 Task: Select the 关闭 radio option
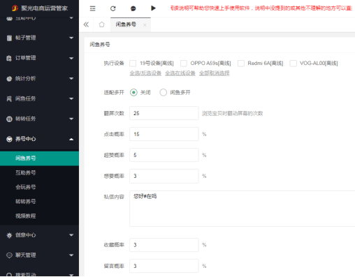pos(133,93)
